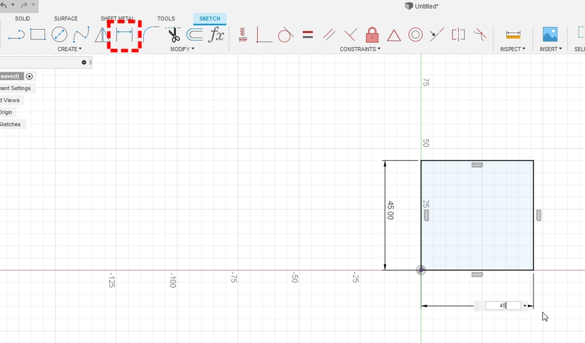The width and height of the screenshot is (585, 343).
Task: Activate the Trim scissors tool
Action: tap(174, 35)
